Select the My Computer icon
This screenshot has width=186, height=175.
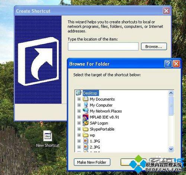click(x=86, y=105)
